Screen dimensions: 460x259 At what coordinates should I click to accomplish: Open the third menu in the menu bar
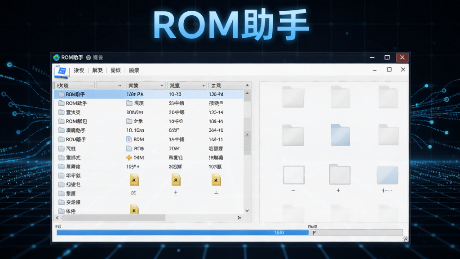115,70
